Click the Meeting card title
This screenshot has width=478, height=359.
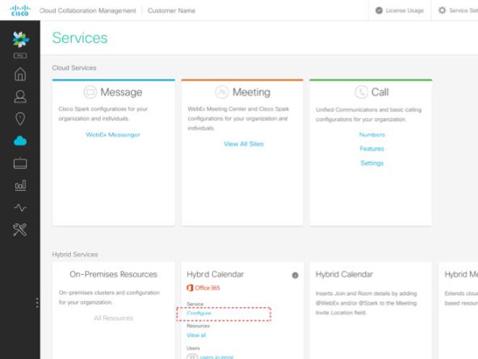(x=251, y=92)
